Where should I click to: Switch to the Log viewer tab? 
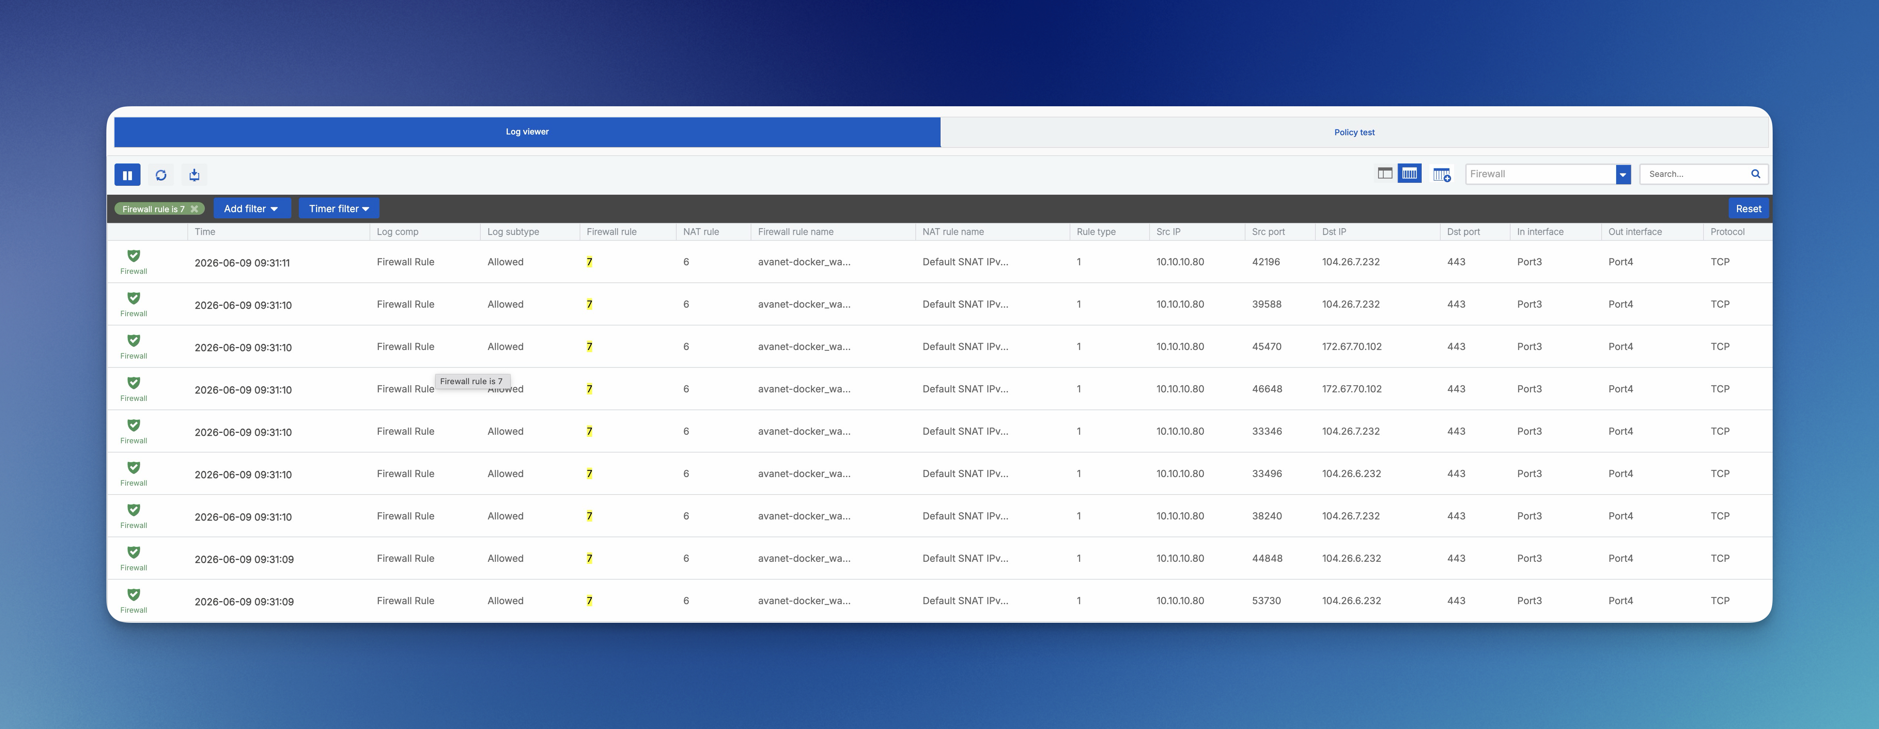pyautogui.click(x=527, y=132)
